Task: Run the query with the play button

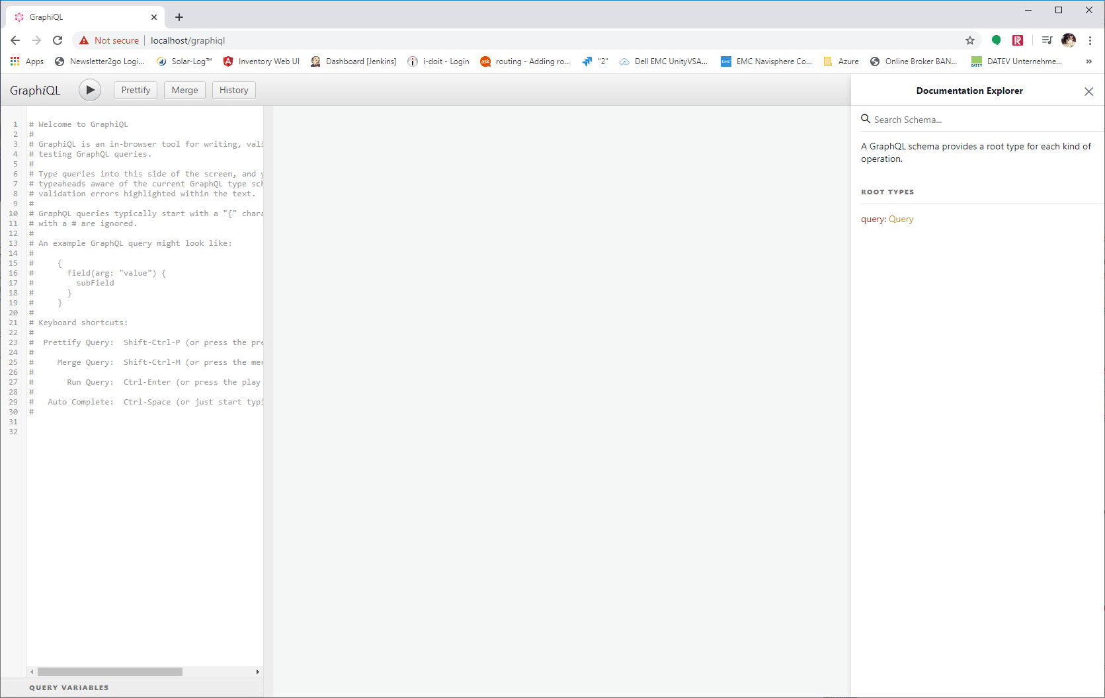Action: (90, 90)
